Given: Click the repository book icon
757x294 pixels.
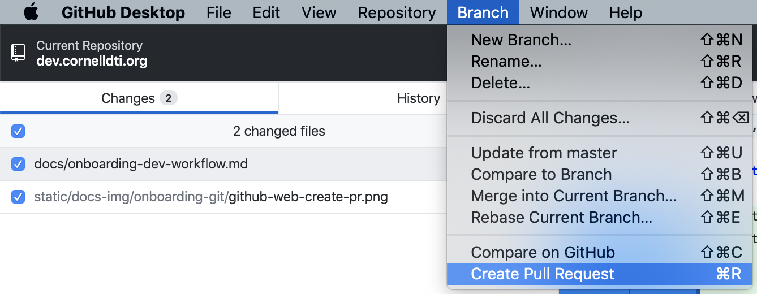Looking at the screenshot, I should coord(18,53).
